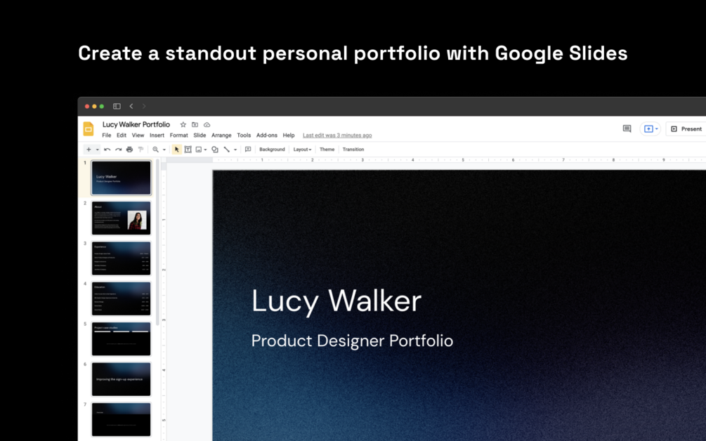
Task: Open the insert image dropdown arrow
Action: tap(205, 150)
